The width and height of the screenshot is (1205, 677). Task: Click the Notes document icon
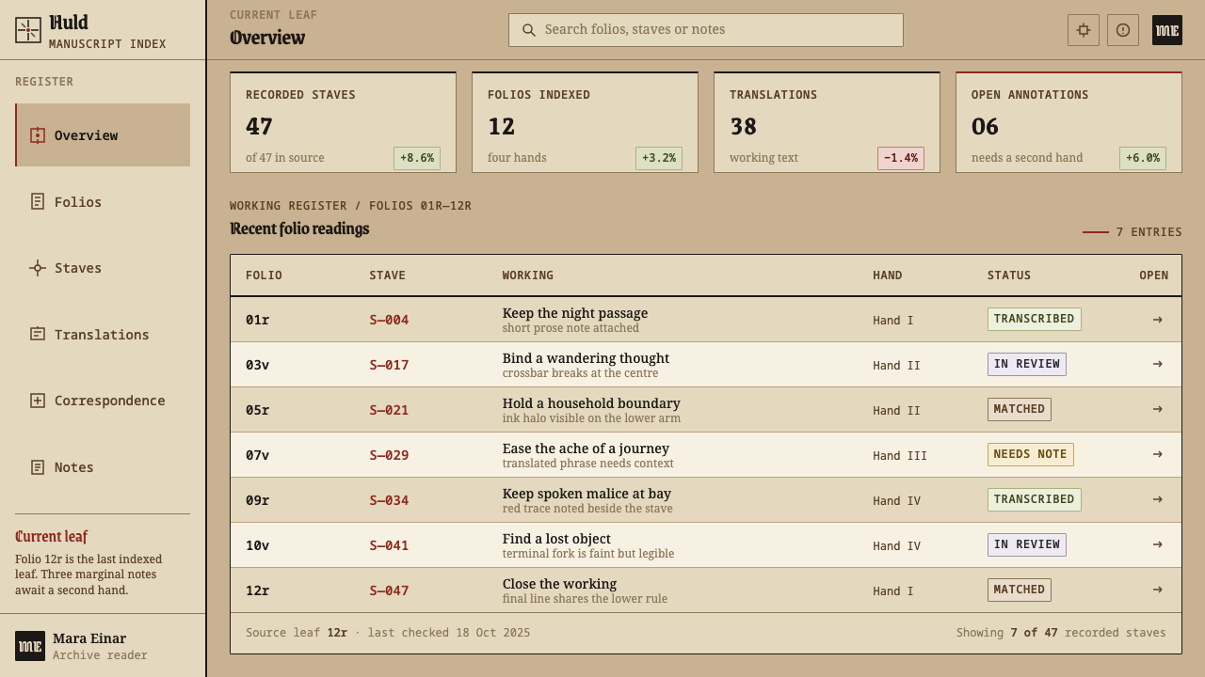pyautogui.click(x=38, y=467)
